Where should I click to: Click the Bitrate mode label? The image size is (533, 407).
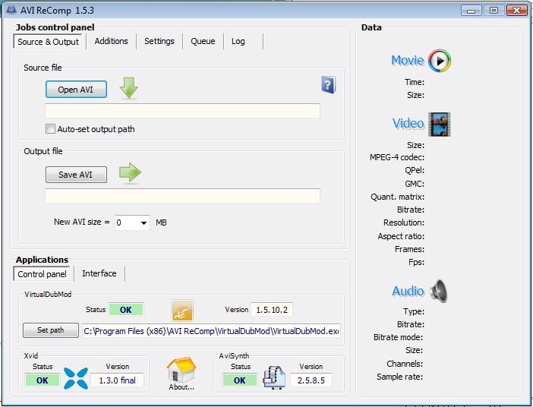pos(399,337)
